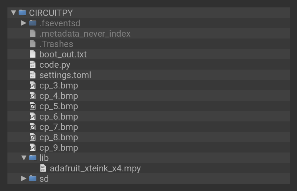This screenshot has width=297, height=191.
Task: Select the cp_4.bmp file name
Action: (x=59, y=96)
